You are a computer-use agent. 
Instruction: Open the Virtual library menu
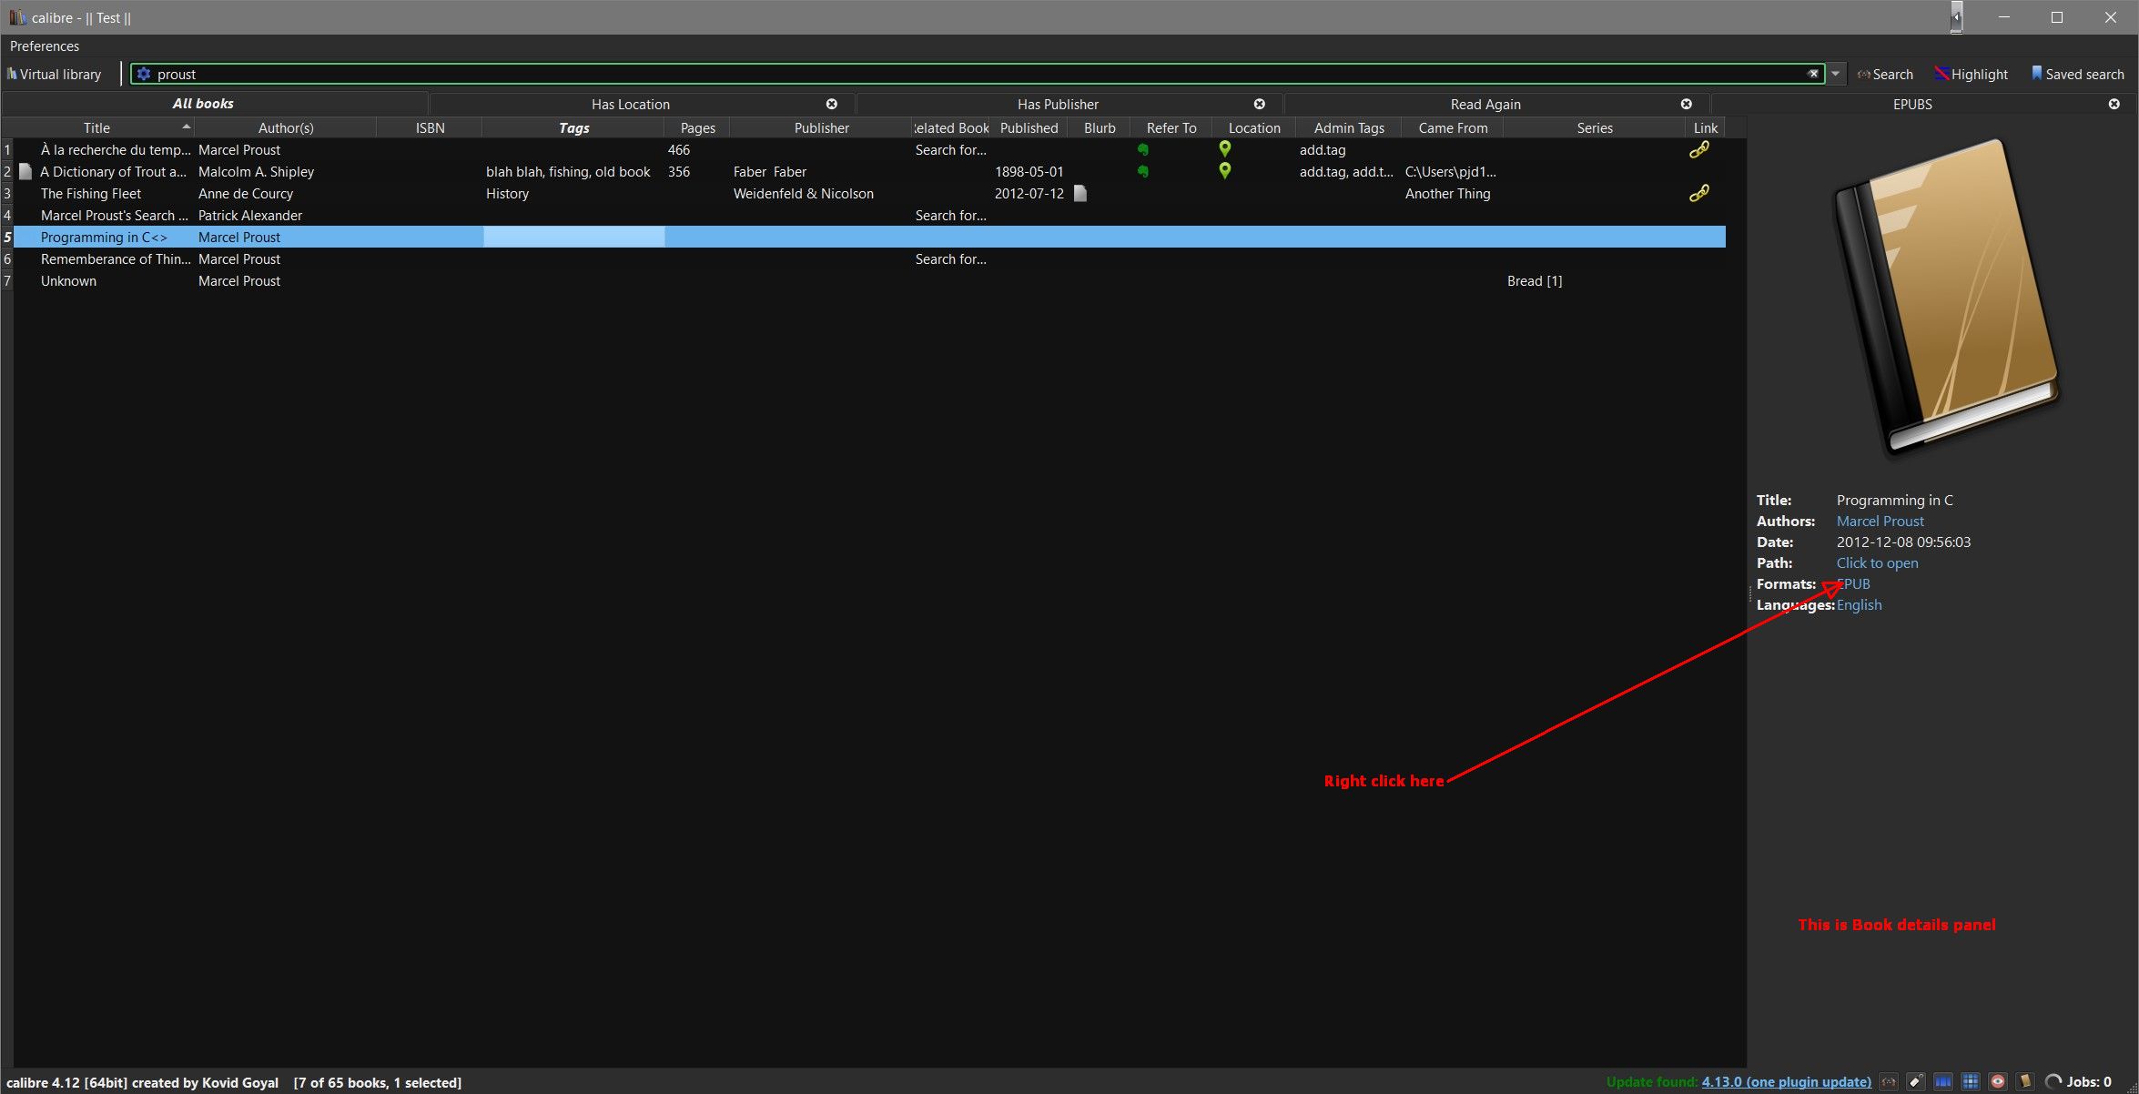pyautogui.click(x=55, y=74)
